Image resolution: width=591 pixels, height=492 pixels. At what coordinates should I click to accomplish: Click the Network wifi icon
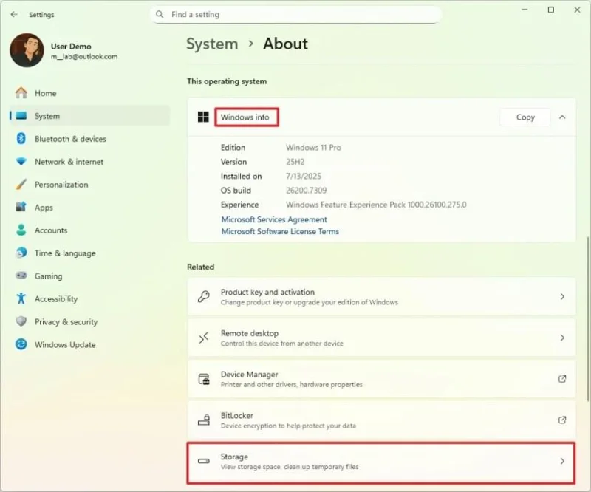21,161
